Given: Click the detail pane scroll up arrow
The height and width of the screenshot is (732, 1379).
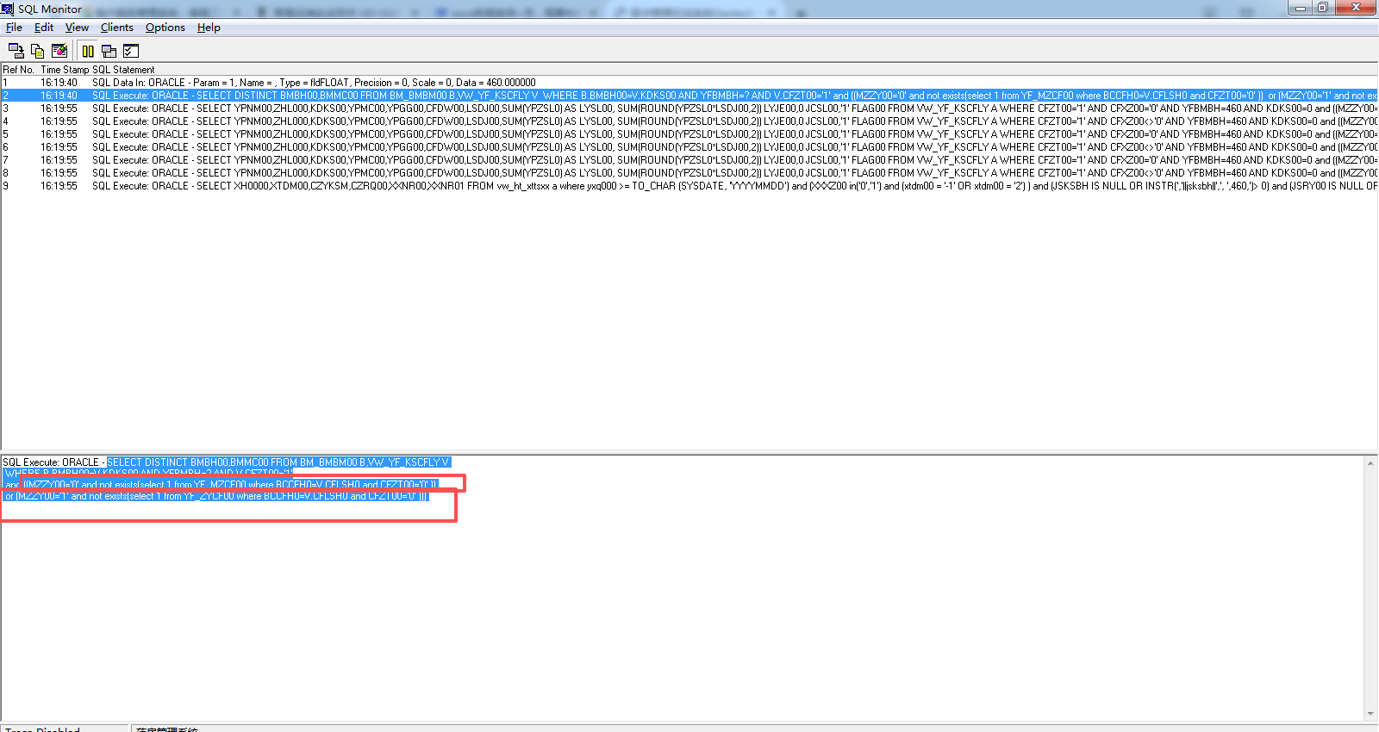Looking at the screenshot, I should (x=1370, y=463).
